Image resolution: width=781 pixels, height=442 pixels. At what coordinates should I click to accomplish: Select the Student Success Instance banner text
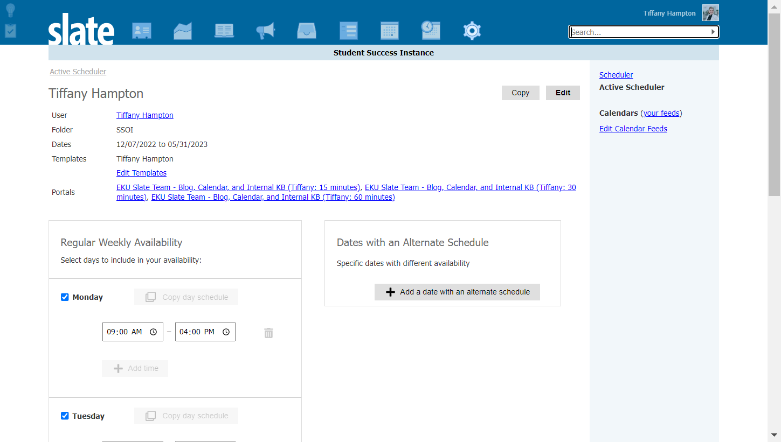[384, 53]
